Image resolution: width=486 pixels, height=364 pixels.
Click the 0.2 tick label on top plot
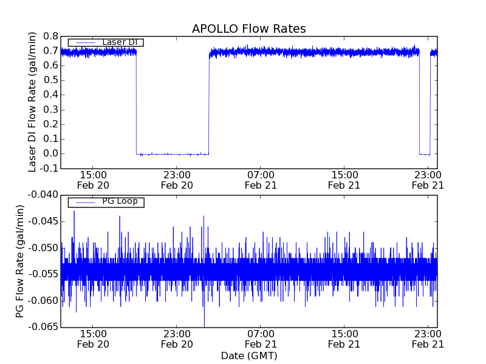pyautogui.click(x=51, y=124)
